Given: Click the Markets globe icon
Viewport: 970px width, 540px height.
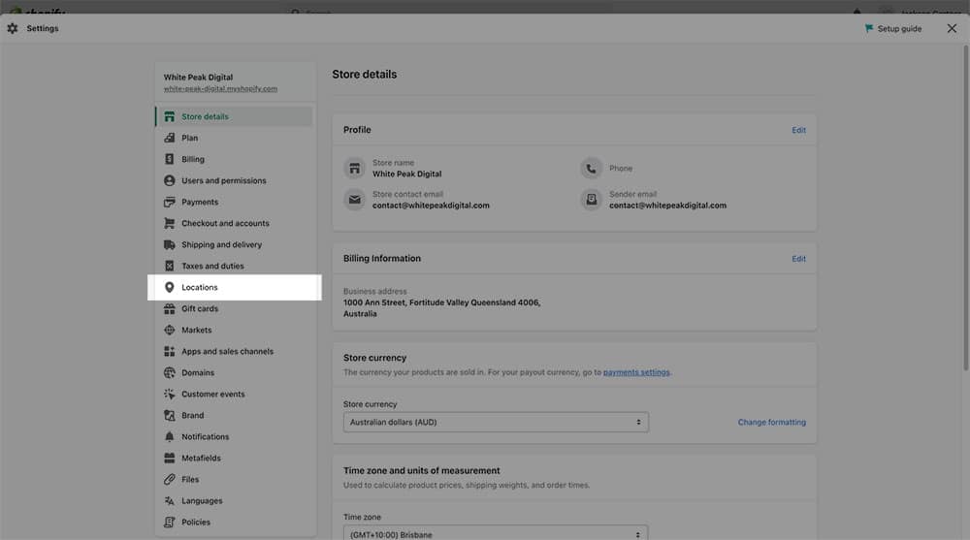Looking at the screenshot, I should tap(169, 330).
